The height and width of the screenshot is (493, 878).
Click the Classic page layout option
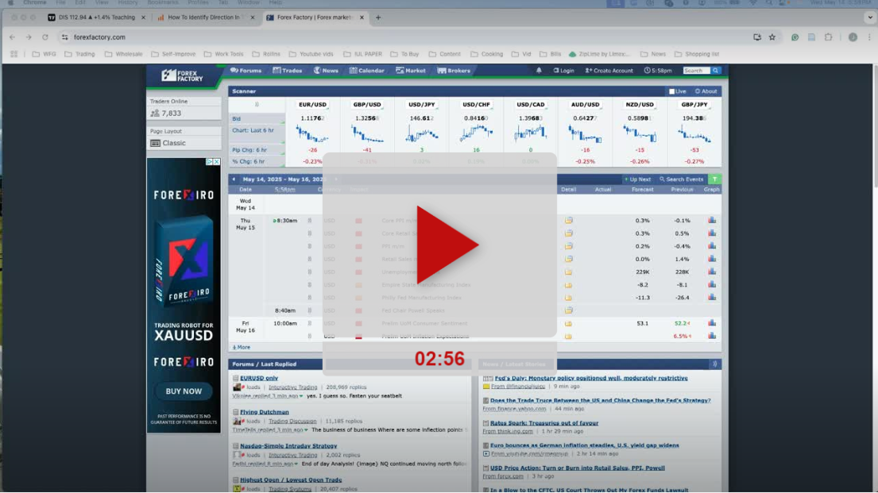168,143
